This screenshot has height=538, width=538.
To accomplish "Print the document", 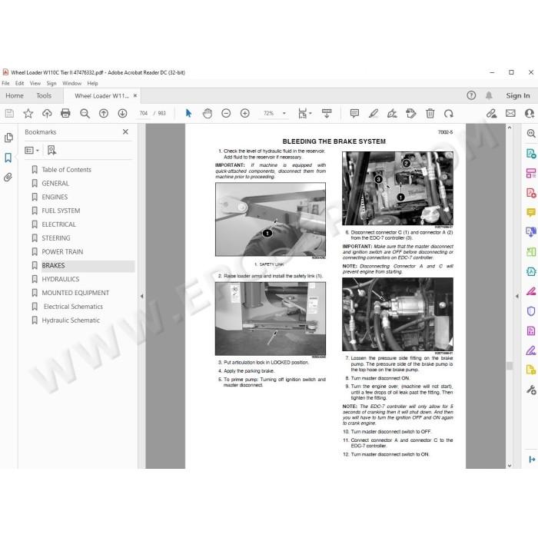I will click(x=65, y=113).
